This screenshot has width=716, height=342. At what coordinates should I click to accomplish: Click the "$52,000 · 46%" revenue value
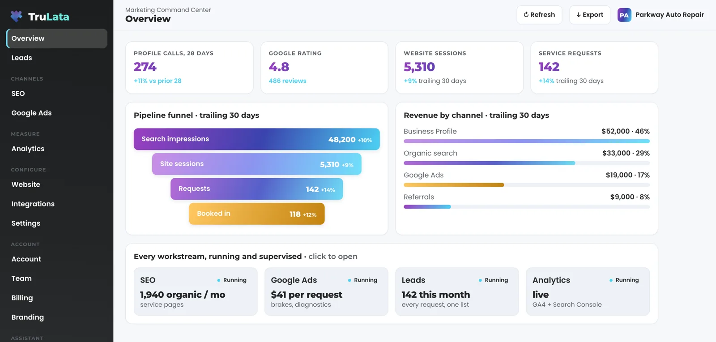[626, 131]
